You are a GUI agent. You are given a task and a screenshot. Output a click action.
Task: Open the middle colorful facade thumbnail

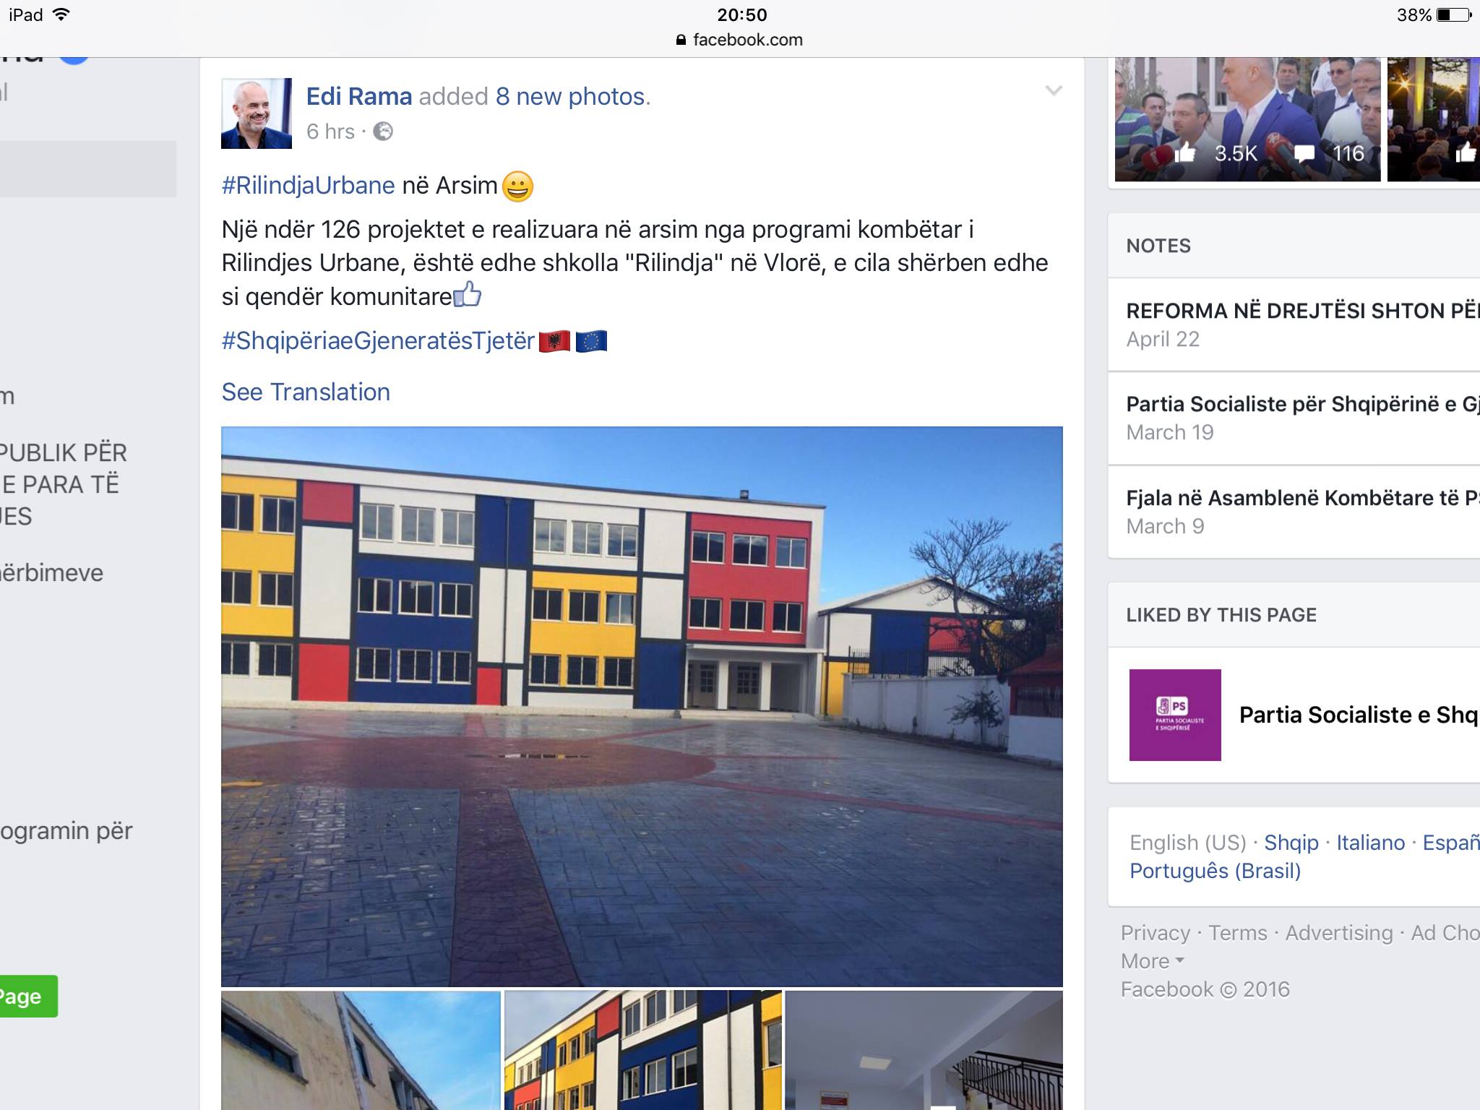[643, 1050]
